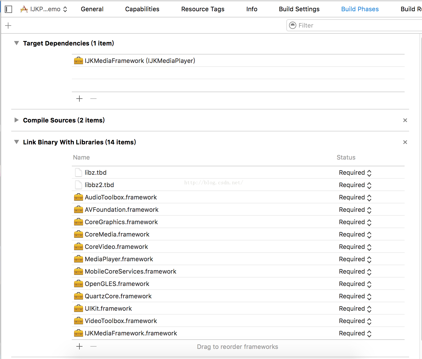The height and width of the screenshot is (359, 422).
Task: Click the UIKit.framework toolbox icon
Action: [79, 308]
